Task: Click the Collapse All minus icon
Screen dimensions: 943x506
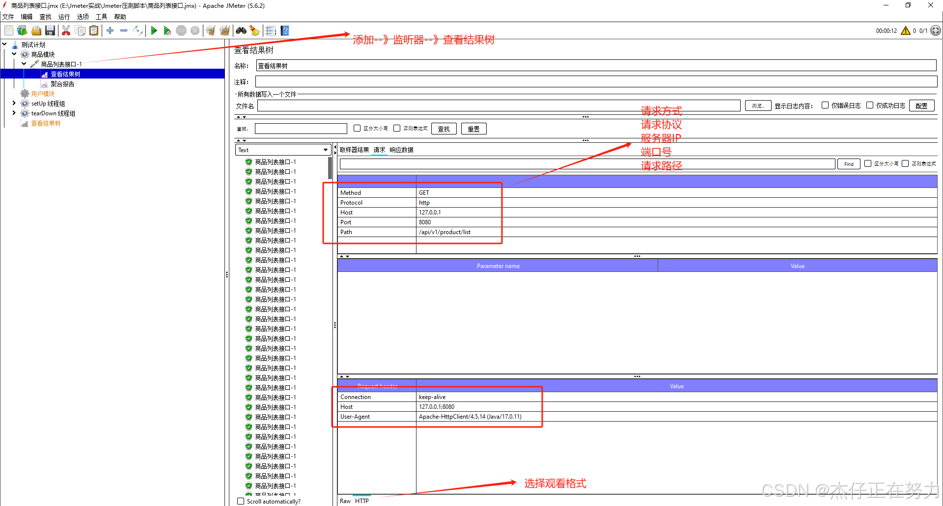Action: pyautogui.click(x=124, y=31)
